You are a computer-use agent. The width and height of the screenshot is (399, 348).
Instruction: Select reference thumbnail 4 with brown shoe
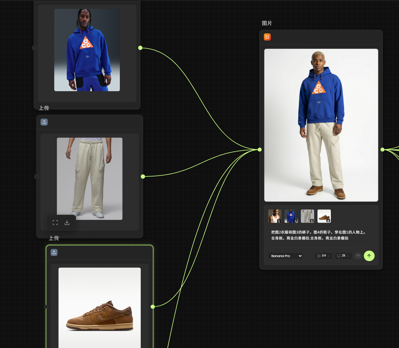(324, 216)
